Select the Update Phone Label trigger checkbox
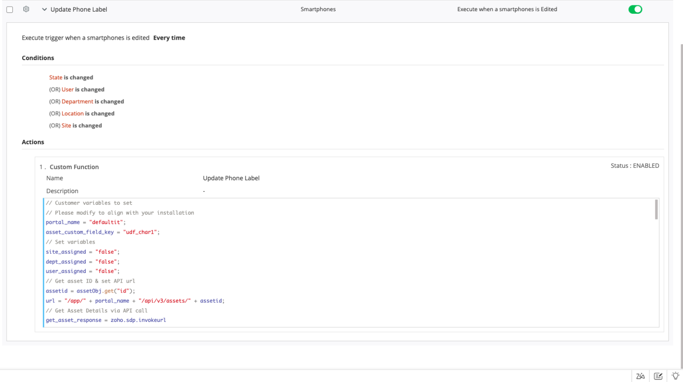This screenshot has width=683, height=382. pyautogui.click(x=10, y=9)
